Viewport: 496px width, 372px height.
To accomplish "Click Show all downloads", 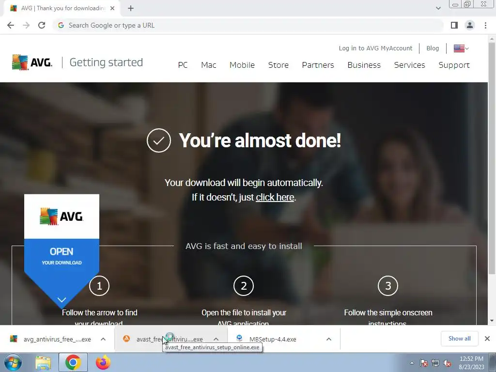I will 459,339.
